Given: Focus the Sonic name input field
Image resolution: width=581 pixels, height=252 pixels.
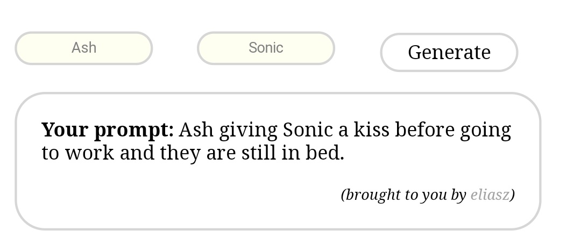Looking at the screenshot, I should tap(266, 48).
